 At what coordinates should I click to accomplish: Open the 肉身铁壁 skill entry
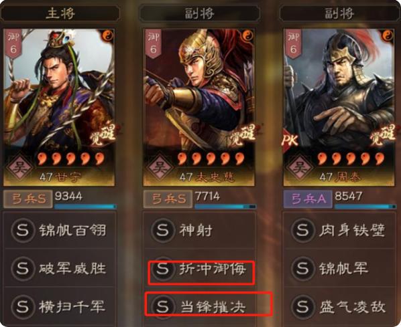pyautogui.click(x=339, y=230)
